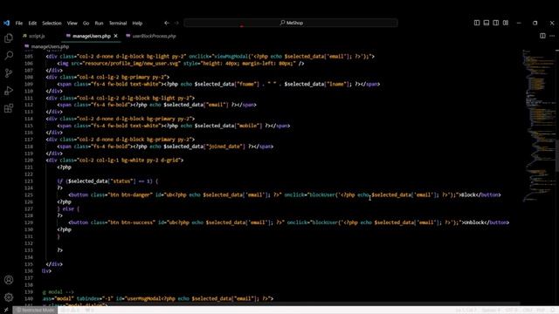Click line number 105 in gutter
Viewport: 559px width, 314px height.
pyautogui.click(x=29, y=56)
